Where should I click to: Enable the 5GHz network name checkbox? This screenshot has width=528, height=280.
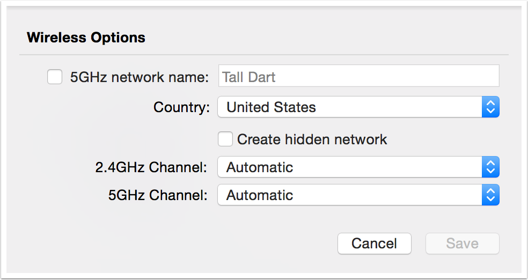[x=55, y=77]
